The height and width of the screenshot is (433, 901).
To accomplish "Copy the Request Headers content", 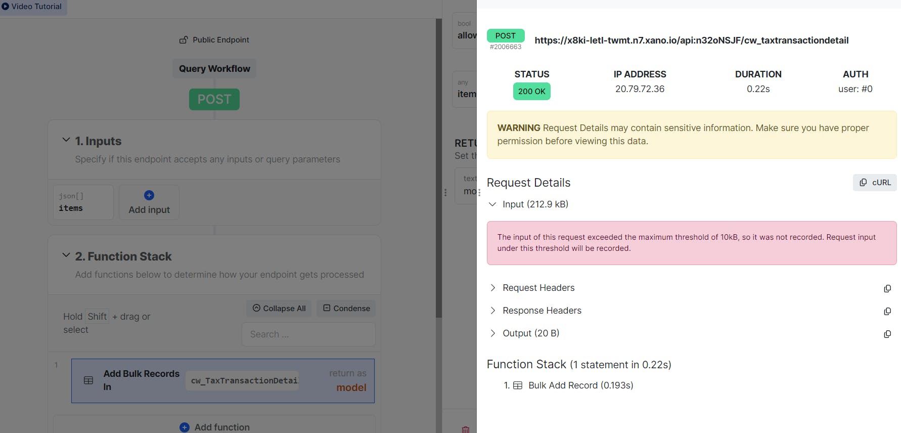I will (x=887, y=288).
